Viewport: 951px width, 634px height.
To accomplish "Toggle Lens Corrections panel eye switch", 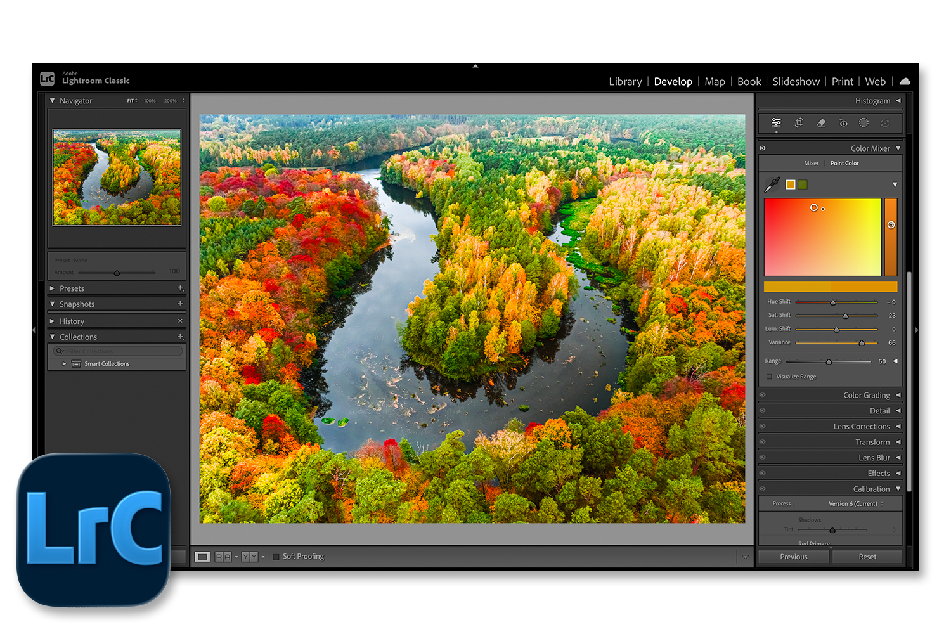I will [763, 427].
